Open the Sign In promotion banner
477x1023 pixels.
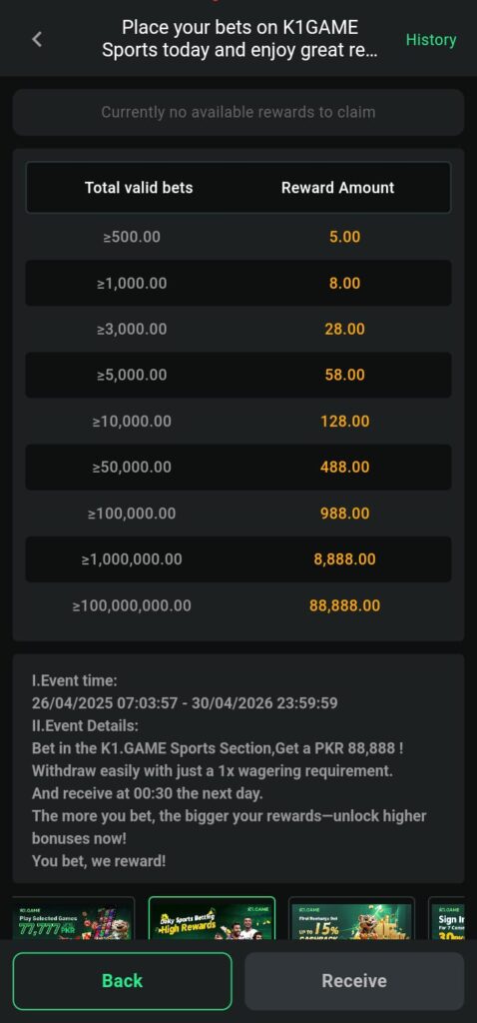pyautogui.click(x=447, y=919)
